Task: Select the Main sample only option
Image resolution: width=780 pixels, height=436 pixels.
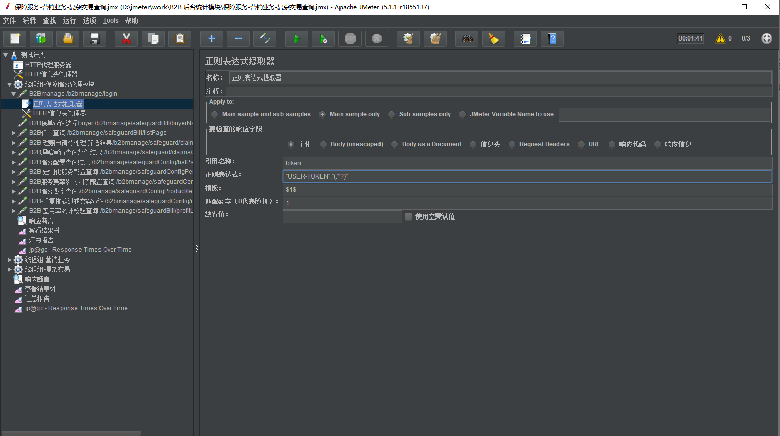Action: (322, 114)
